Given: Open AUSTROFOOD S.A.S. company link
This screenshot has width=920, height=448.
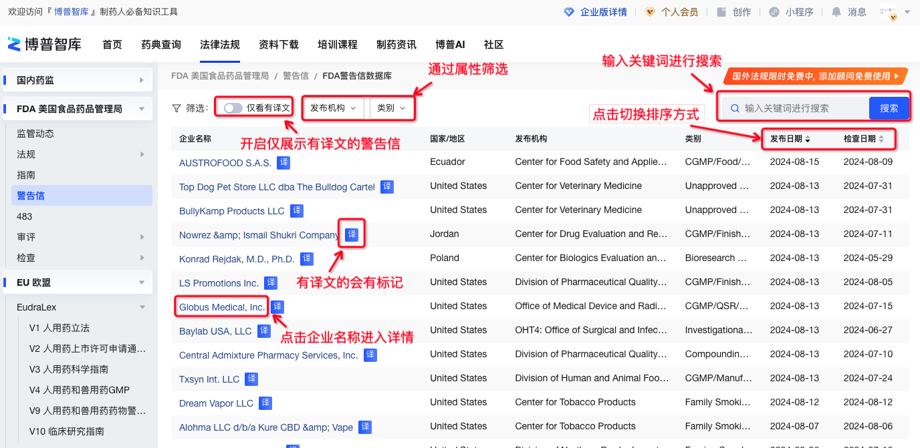Looking at the screenshot, I should 225,163.
